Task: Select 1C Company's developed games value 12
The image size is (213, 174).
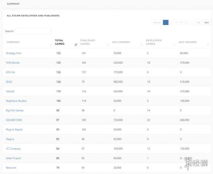Action: point(148,149)
